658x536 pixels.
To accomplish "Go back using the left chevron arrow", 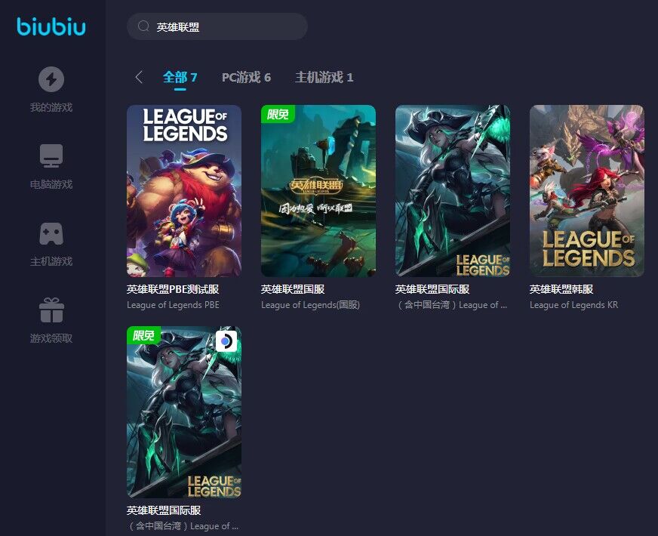I will pyautogui.click(x=140, y=77).
